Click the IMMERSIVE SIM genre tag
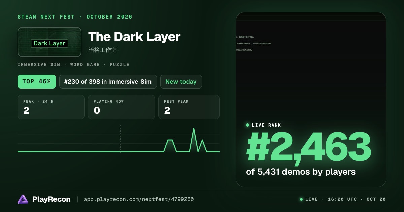404x212 pixels. coord(39,65)
